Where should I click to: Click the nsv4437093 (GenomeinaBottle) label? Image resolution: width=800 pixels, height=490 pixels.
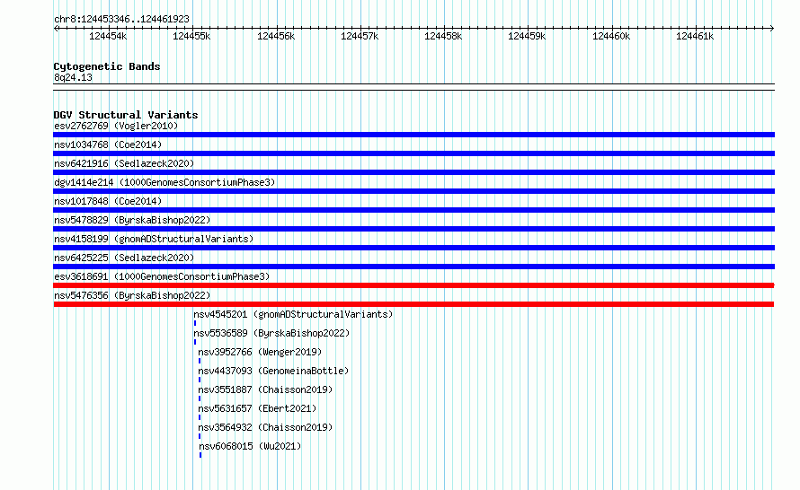click(x=273, y=371)
